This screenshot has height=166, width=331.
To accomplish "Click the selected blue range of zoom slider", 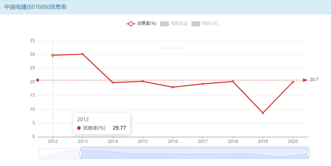I will pyautogui.click(x=194, y=154).
